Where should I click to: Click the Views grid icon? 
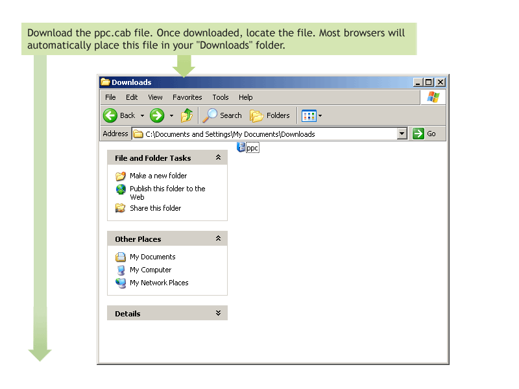[309, 116]
